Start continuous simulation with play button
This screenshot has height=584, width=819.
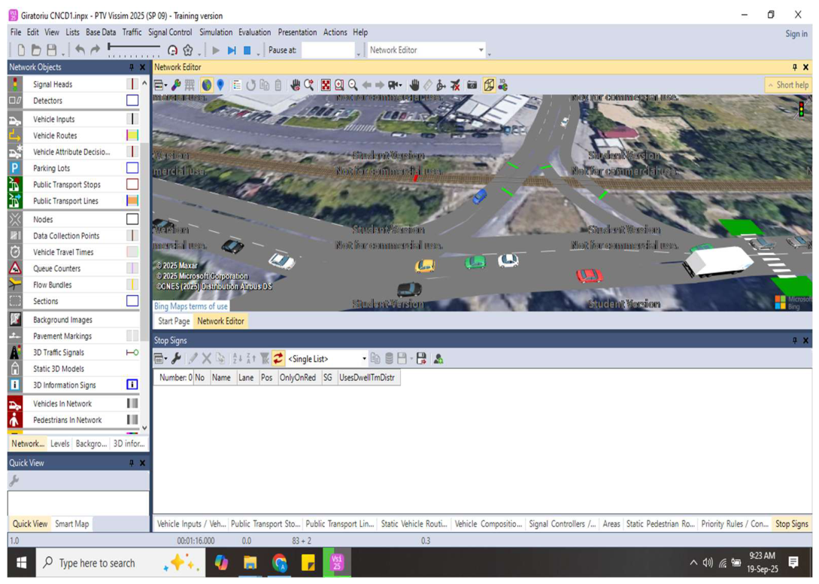click(216, 50)
